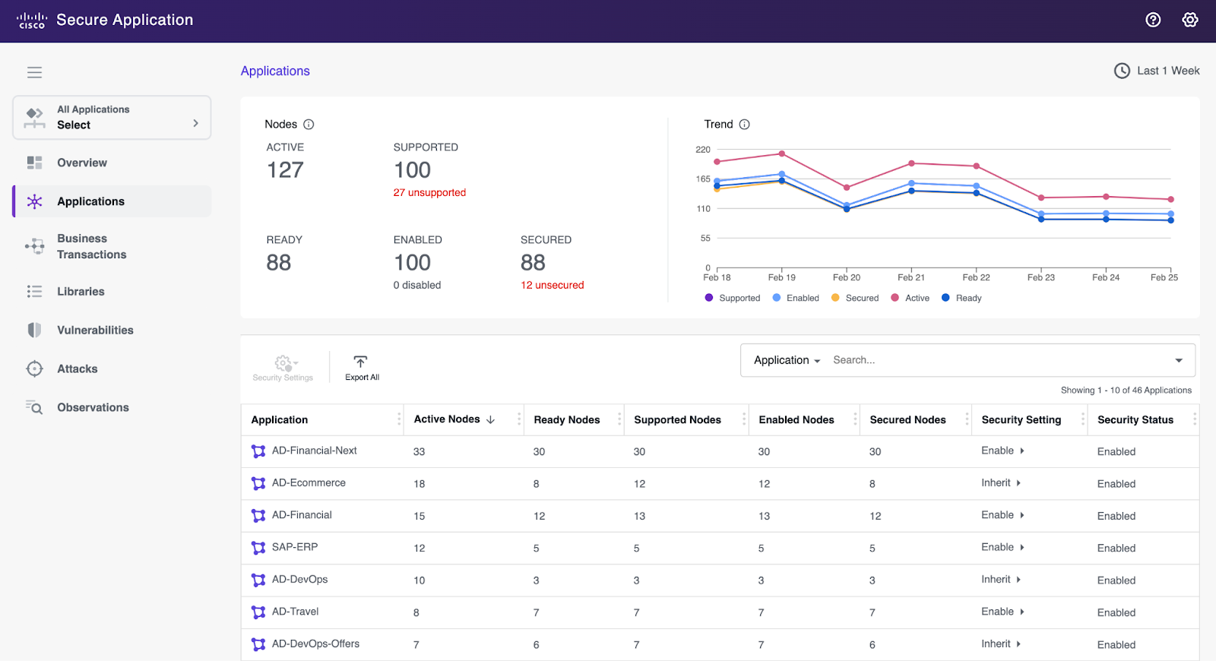Open the help question mark icon
The width and height of the screenshot is (1216, 661).
pyautogui.click(x=1153, y=20)
